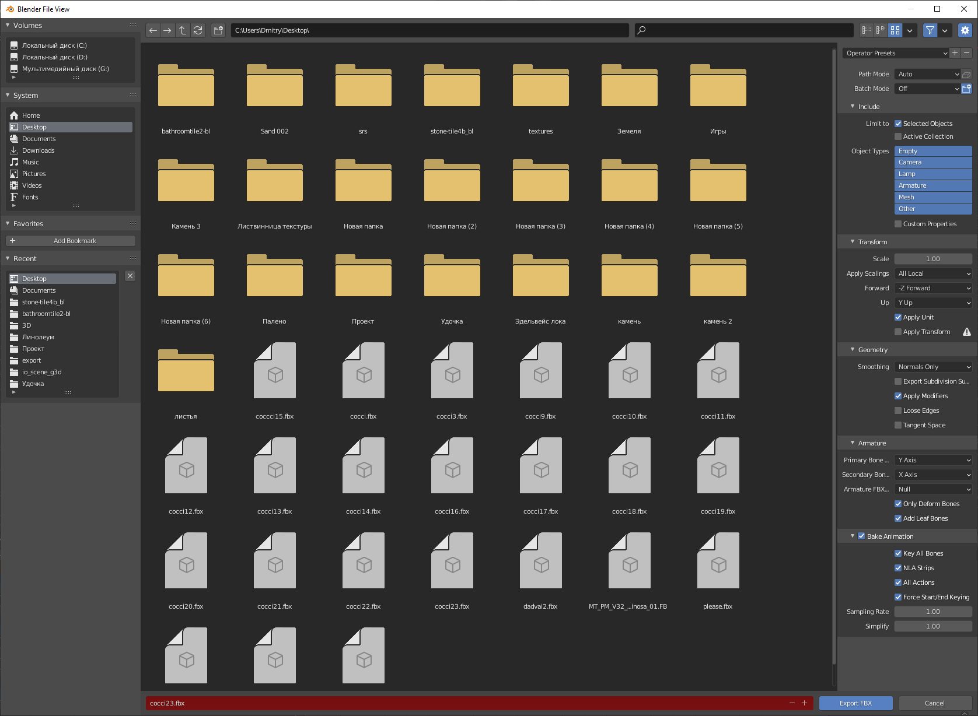Select the please.fbx file thumbnail

(x=718, y=561)
